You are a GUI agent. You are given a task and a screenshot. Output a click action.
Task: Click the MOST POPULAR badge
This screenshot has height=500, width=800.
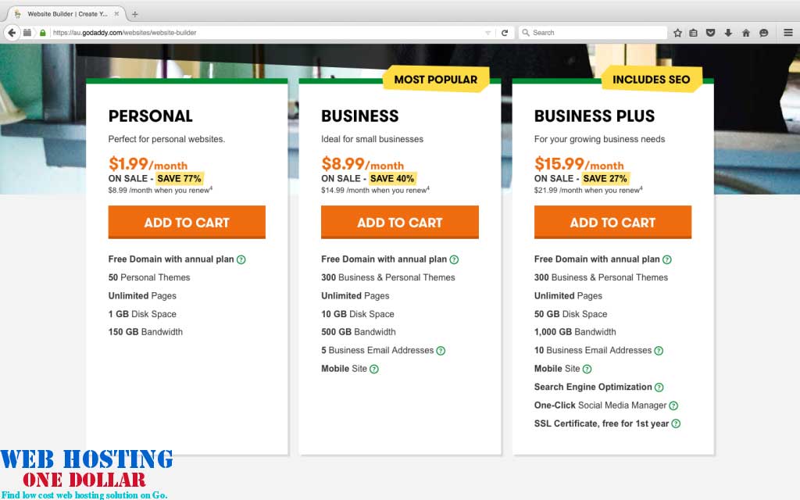[x=436, y=80]
